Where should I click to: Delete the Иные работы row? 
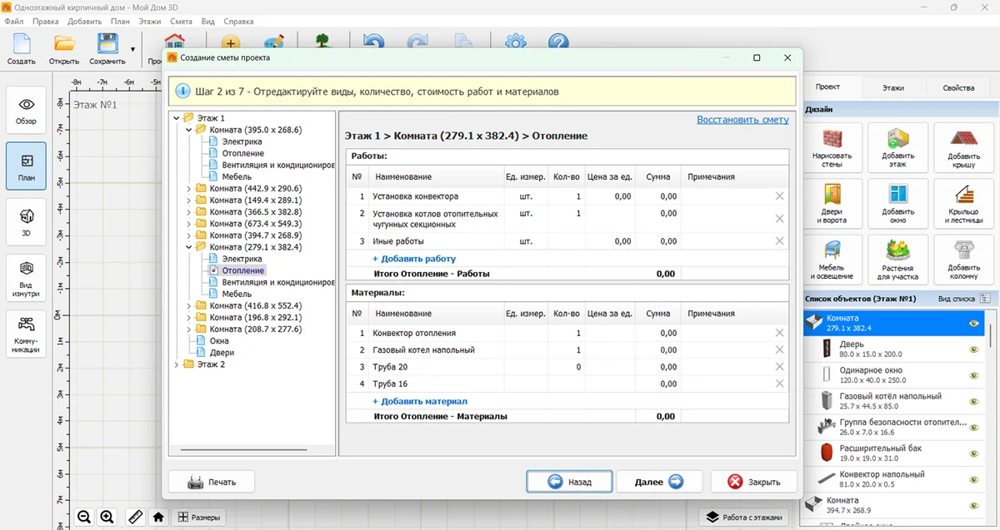coord(779,241)
